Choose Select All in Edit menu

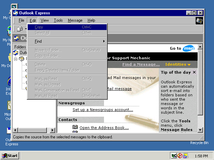(67, 33)
